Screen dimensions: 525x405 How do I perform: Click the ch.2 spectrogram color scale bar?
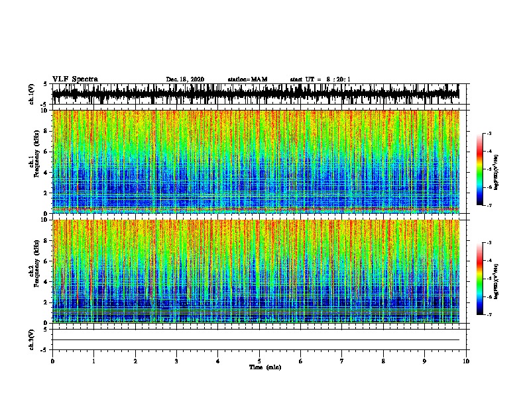[x=480, y=279]
